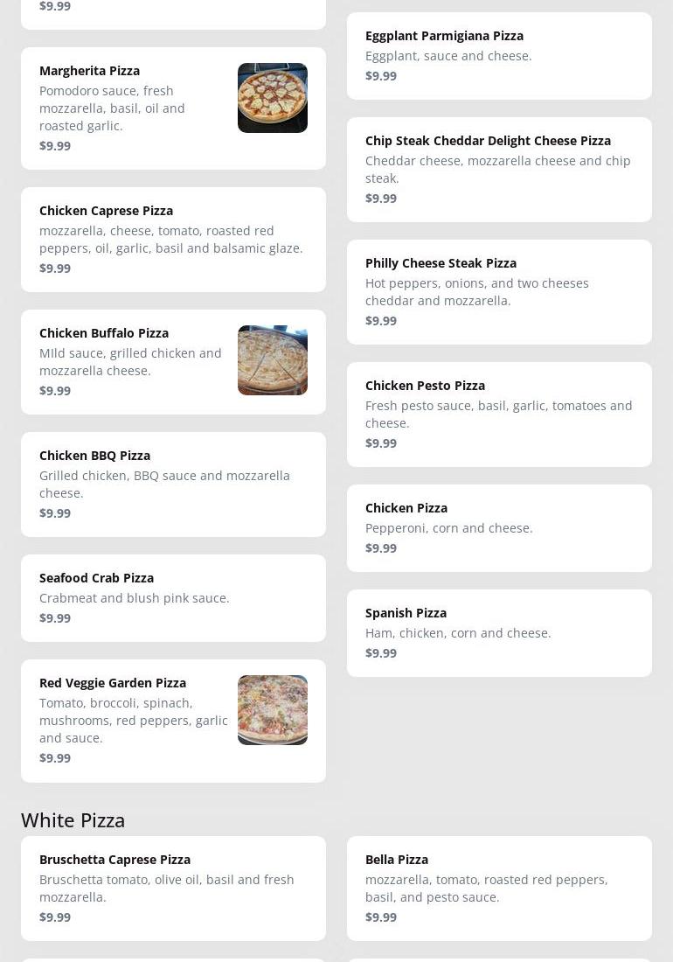673x962 pixels.
Task: Click the Crabmeat and blush pink sauce description
Action: pos(134,598)
